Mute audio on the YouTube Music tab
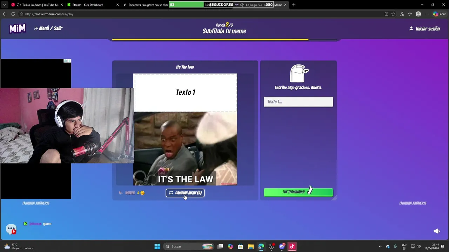 pos(19,5)
